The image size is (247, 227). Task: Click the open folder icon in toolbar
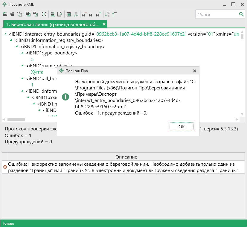coord(12,14)
